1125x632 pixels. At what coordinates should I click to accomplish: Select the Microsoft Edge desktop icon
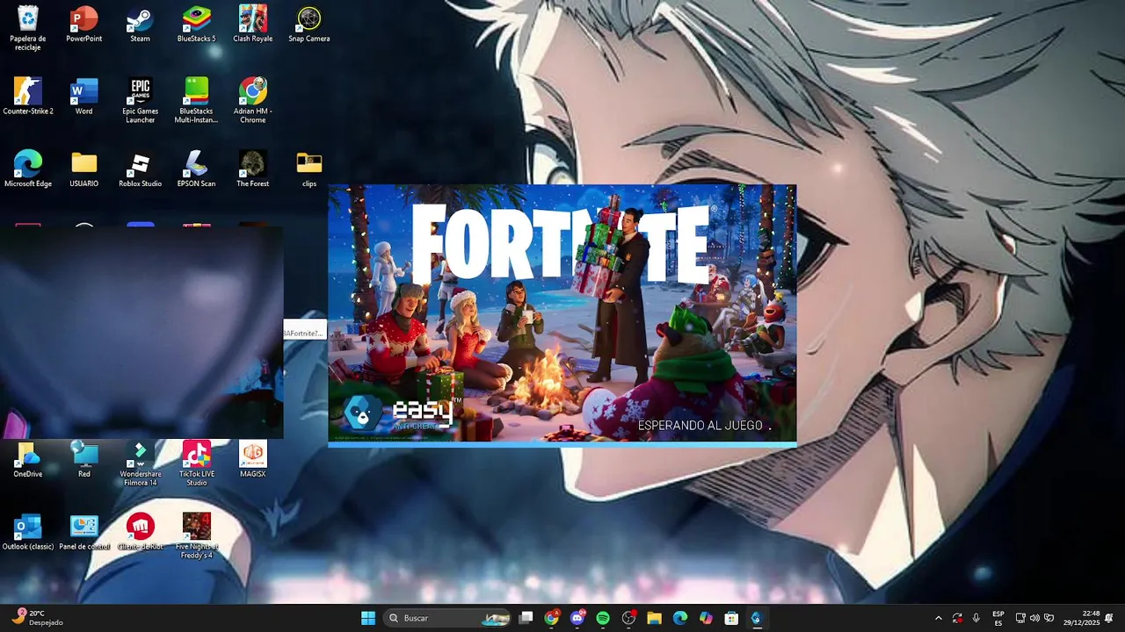[28, 169]
